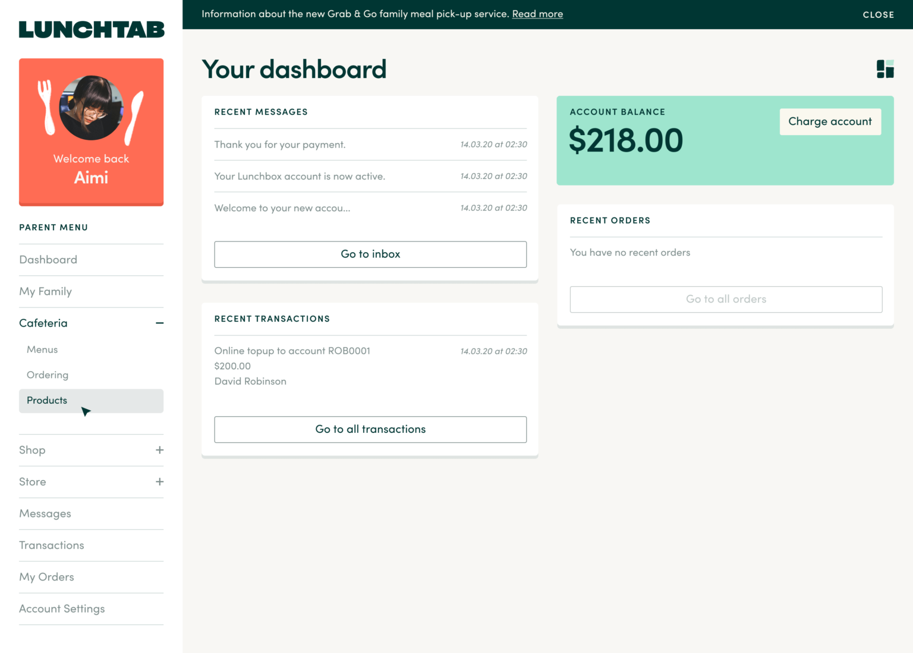Open Account Settings
Viewport: 913px width, 653px height.
pos(62,608)
